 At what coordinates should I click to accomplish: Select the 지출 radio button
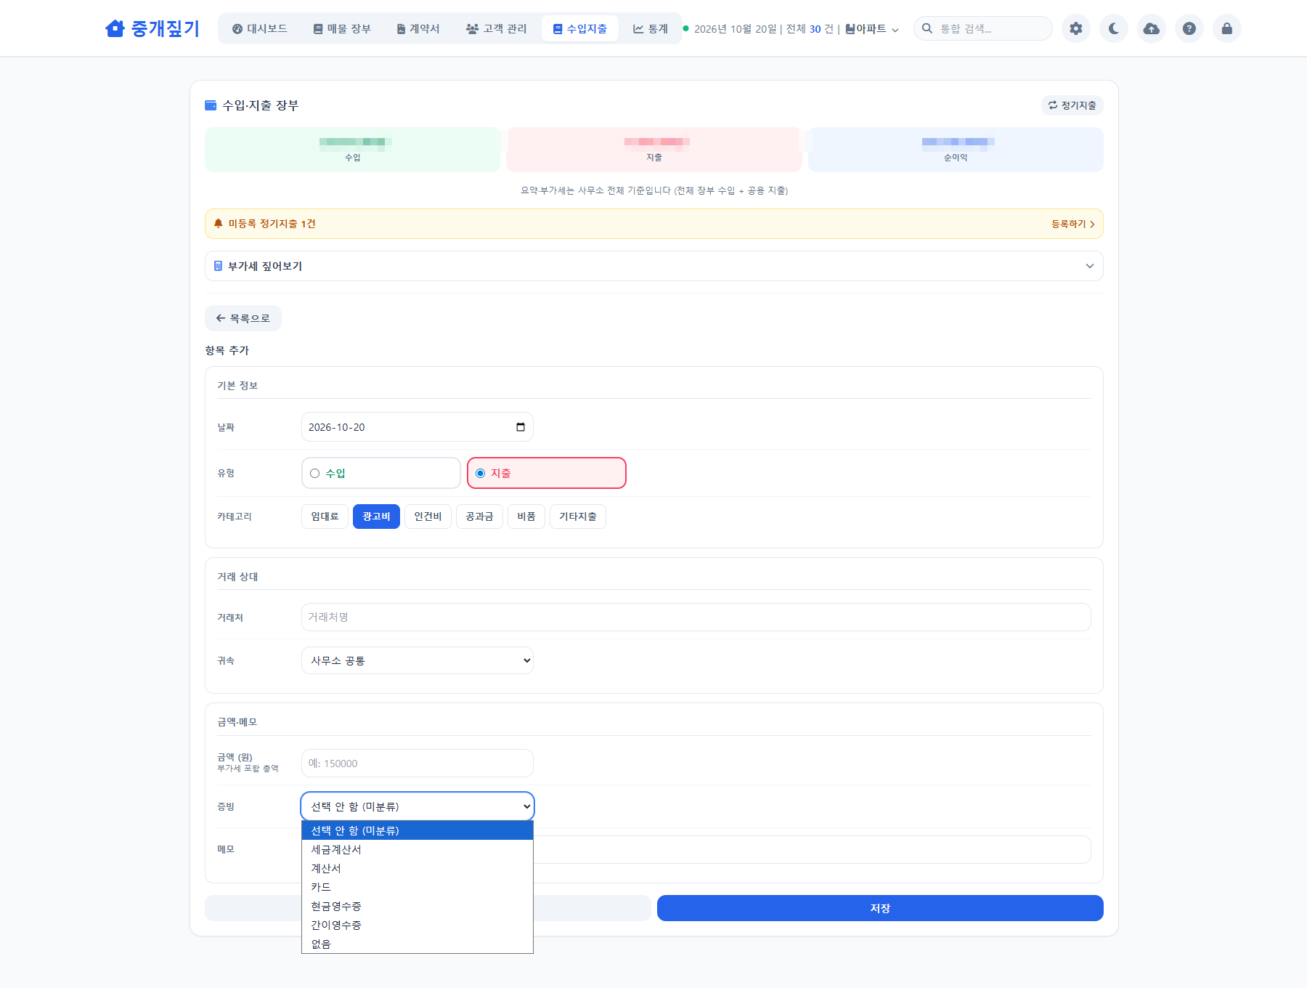point(480,474)
